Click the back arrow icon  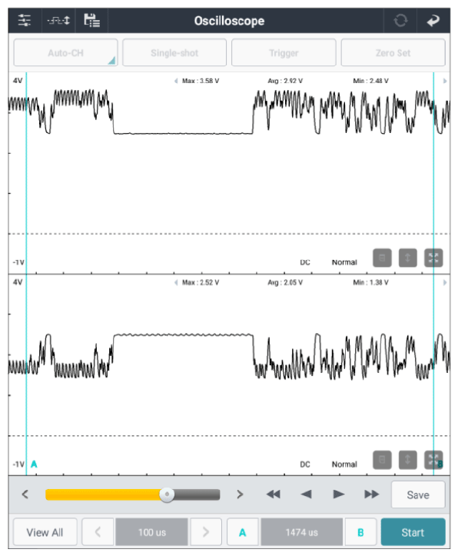coord(433,21)
